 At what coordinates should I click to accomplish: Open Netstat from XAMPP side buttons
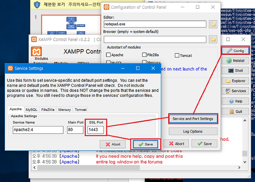tap(235, 61)
